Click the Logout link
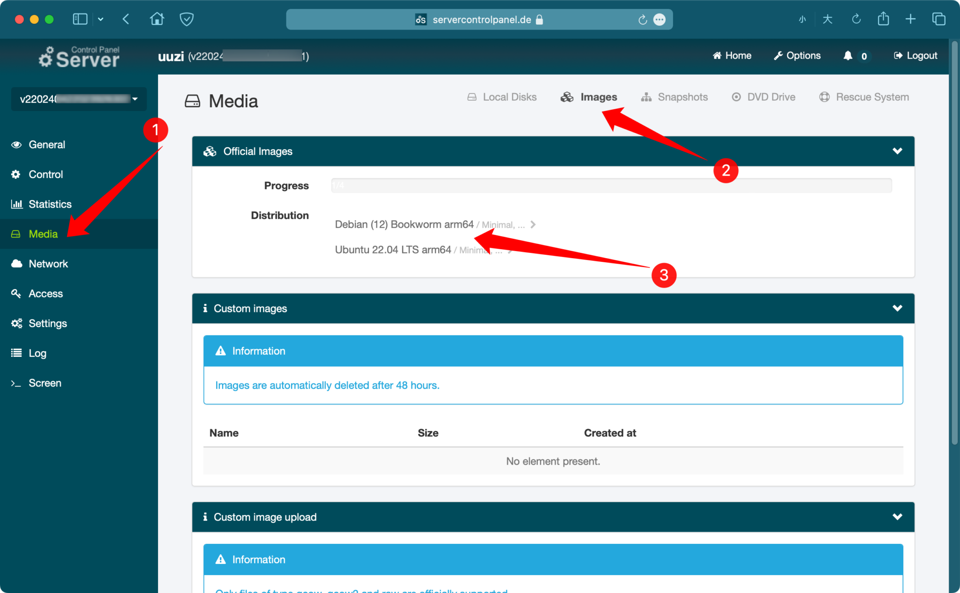This screenshot has width=960, height=593. click(915, 56)
